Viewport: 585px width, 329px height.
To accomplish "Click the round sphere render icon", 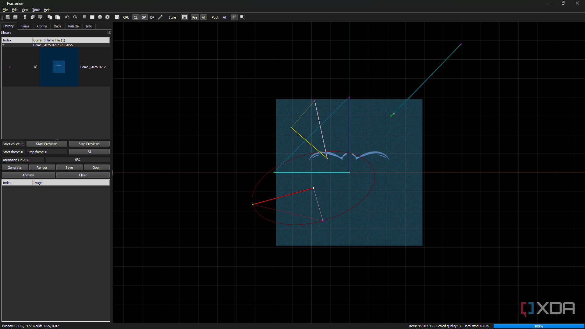I will [x=100, y=17].
